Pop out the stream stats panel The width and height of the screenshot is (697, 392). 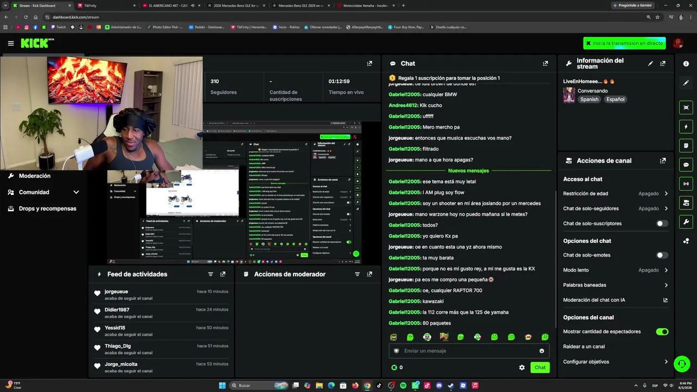coord(369,64)
